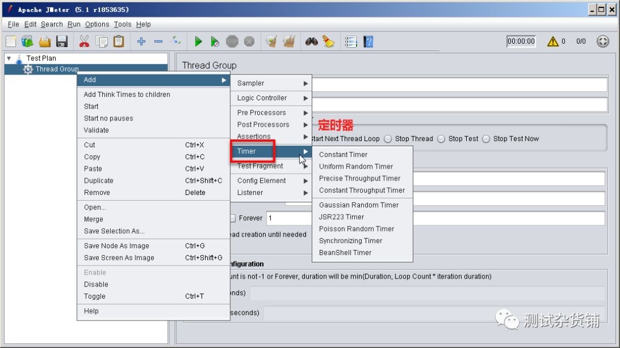Choose Synchronizing Timer
This screenshot has width=620, height=348.
click(363, 241)
